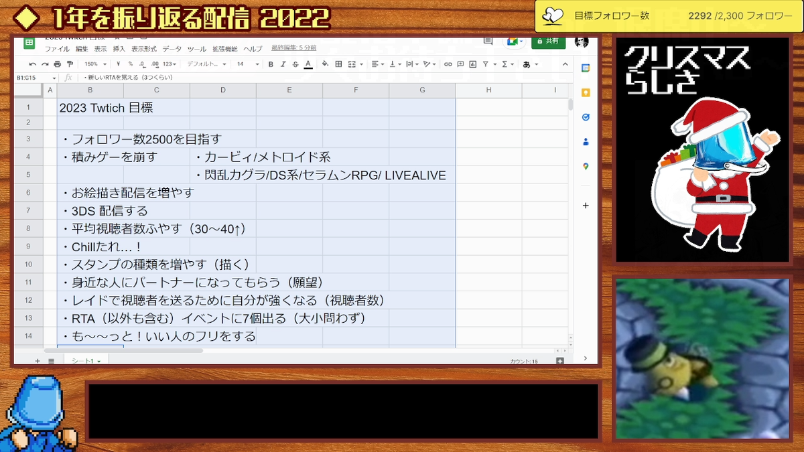Open the ファイル menu
Screen dimensions: 804x452
[x=57, y=49]
